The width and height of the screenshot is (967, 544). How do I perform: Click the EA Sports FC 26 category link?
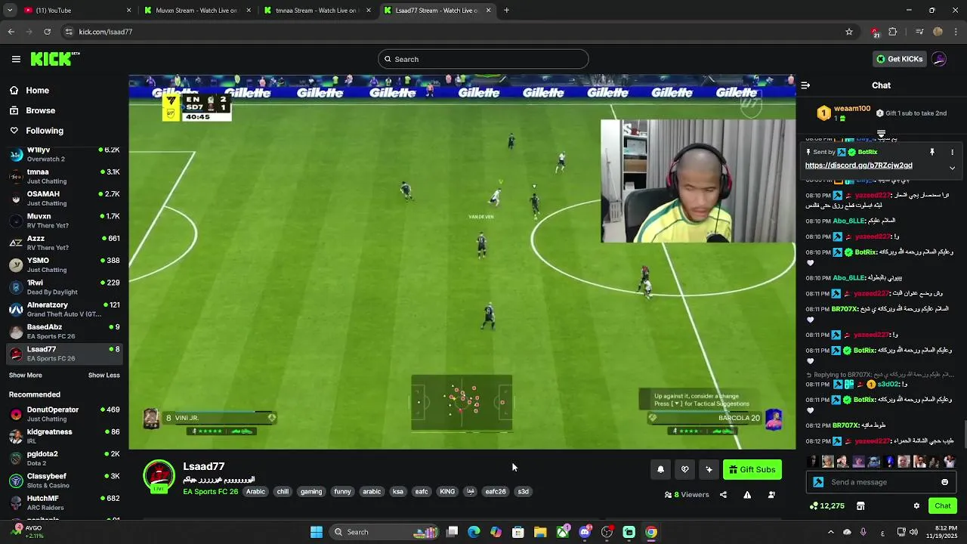(x=210, y=492)
